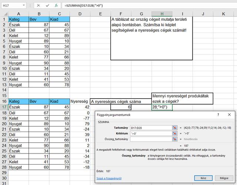Select column H header

[x=162, y=14]
